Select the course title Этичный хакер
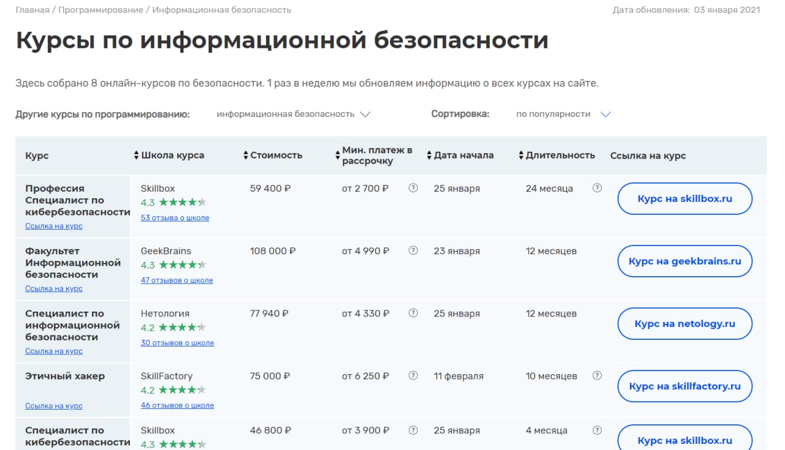 pos(65,376)
